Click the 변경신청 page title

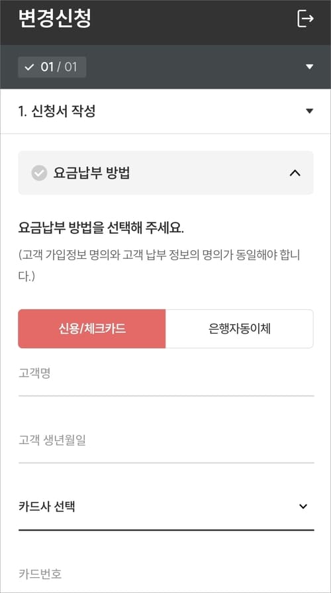(x=54, y=18)
